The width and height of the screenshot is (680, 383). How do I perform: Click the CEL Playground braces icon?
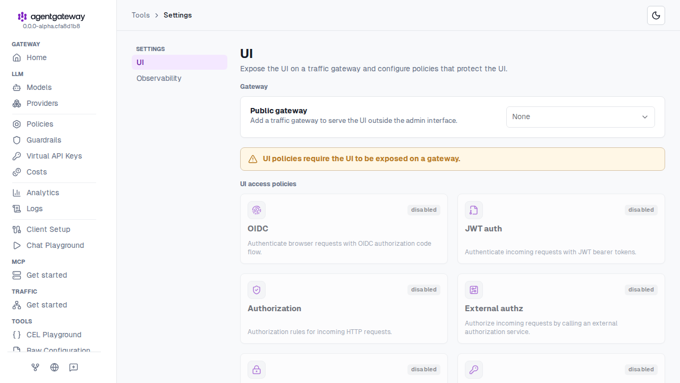(17, 335)
